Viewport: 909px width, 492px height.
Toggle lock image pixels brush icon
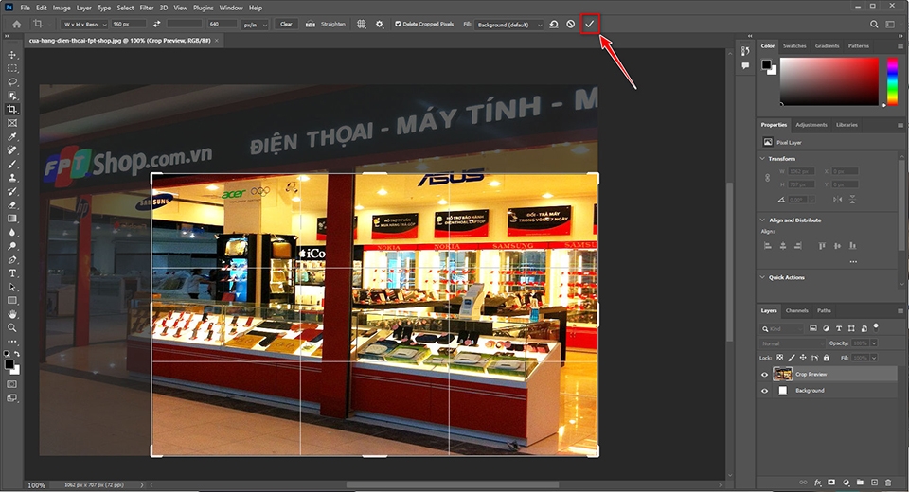click(792, 358)
